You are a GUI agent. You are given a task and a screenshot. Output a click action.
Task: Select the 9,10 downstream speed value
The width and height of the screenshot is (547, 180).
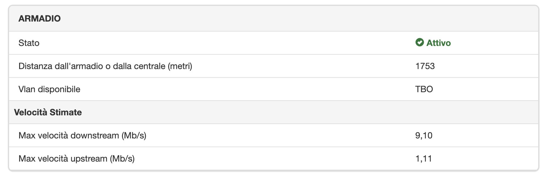point(424,135)
